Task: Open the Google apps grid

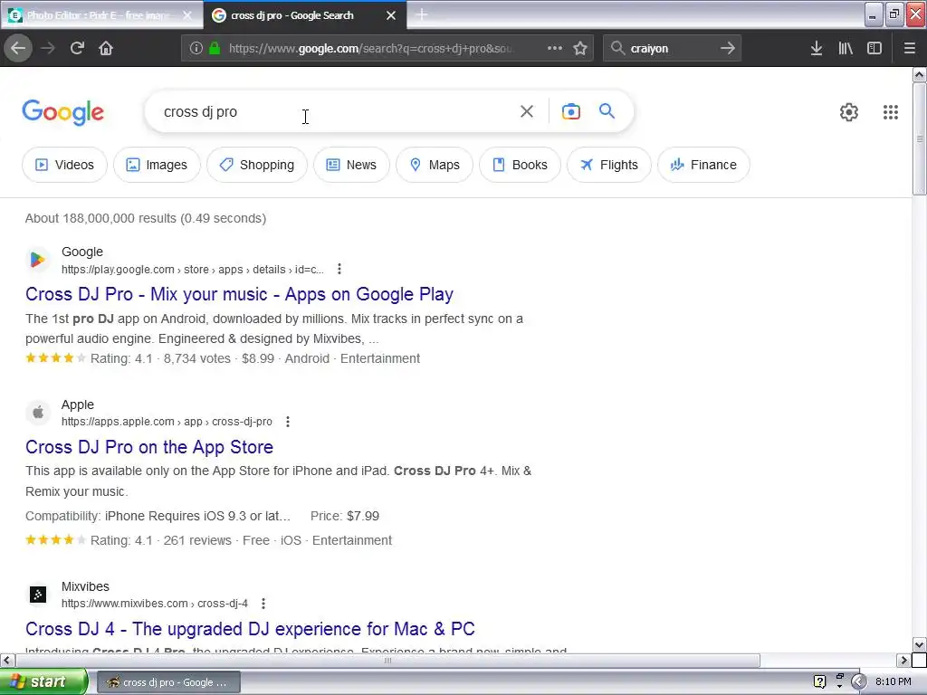Action: click(x=891, y=111)
